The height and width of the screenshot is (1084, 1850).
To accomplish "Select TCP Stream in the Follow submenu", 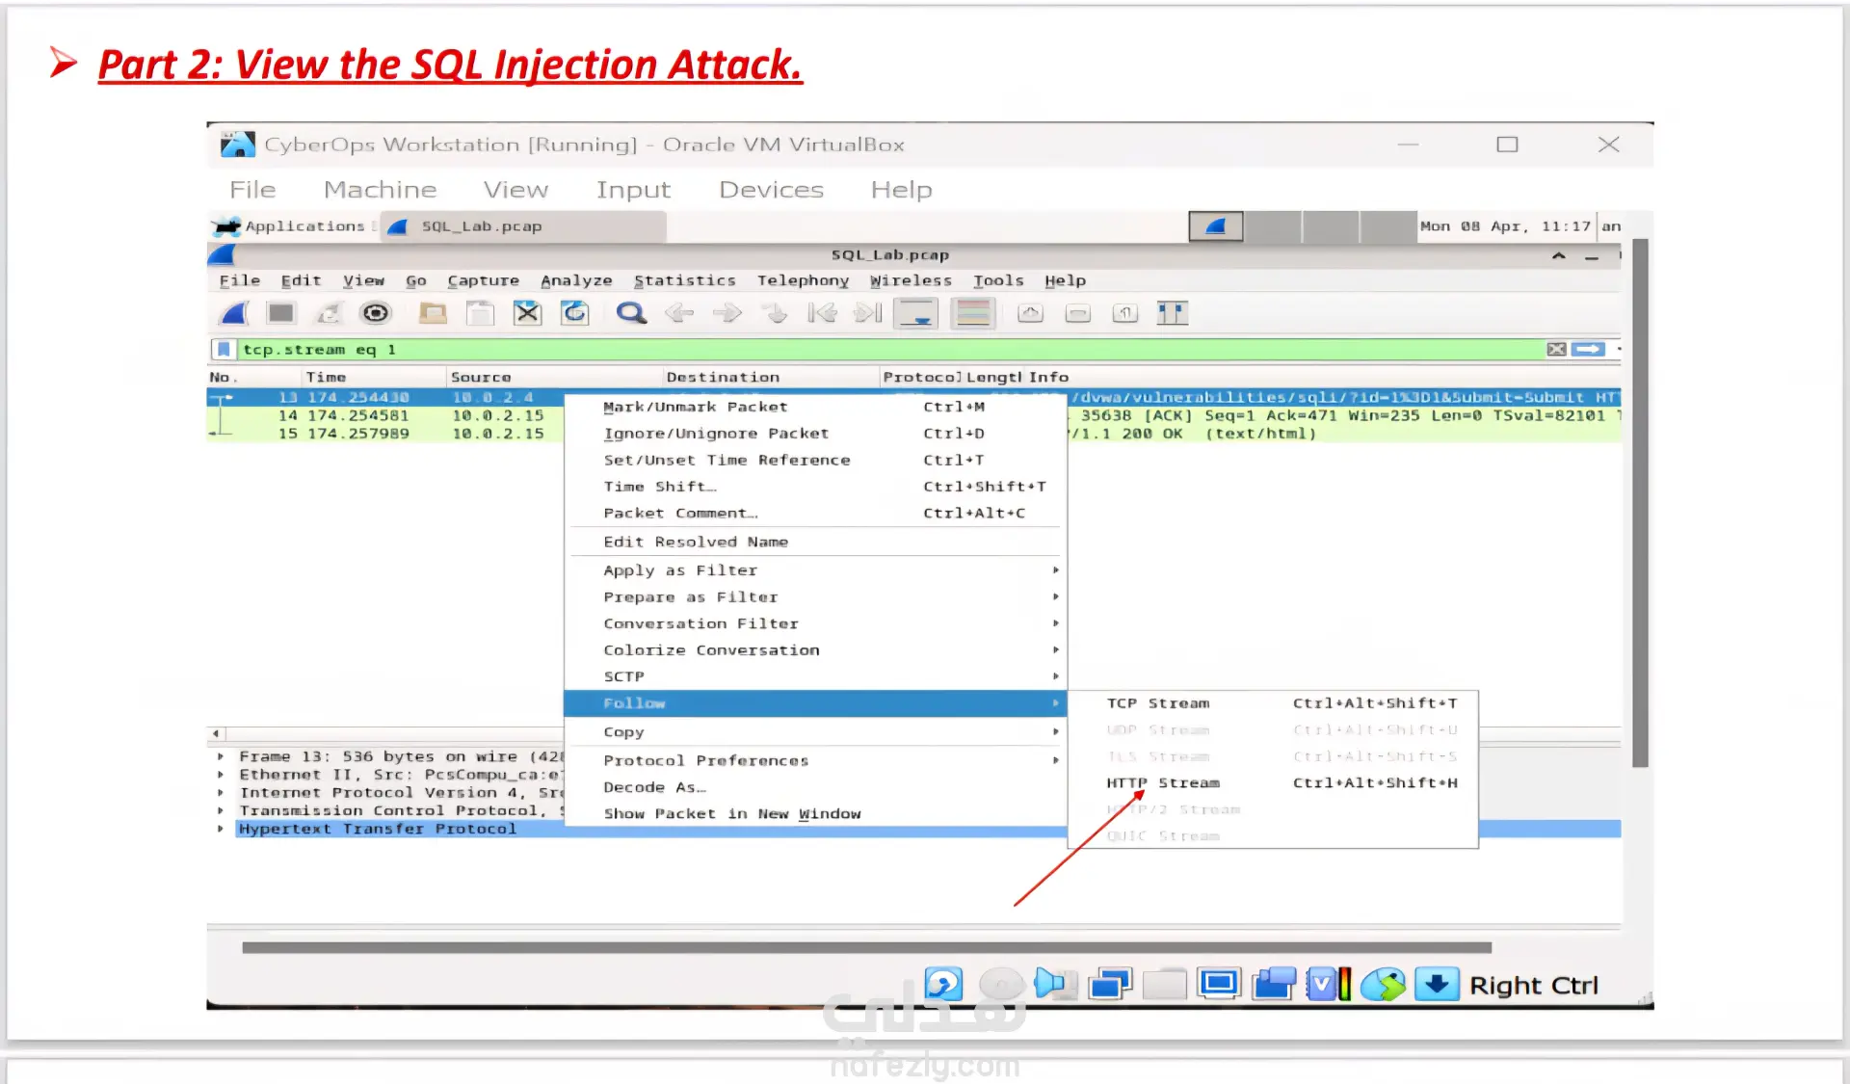I will pyautogui.click(x=1157, y=703).
